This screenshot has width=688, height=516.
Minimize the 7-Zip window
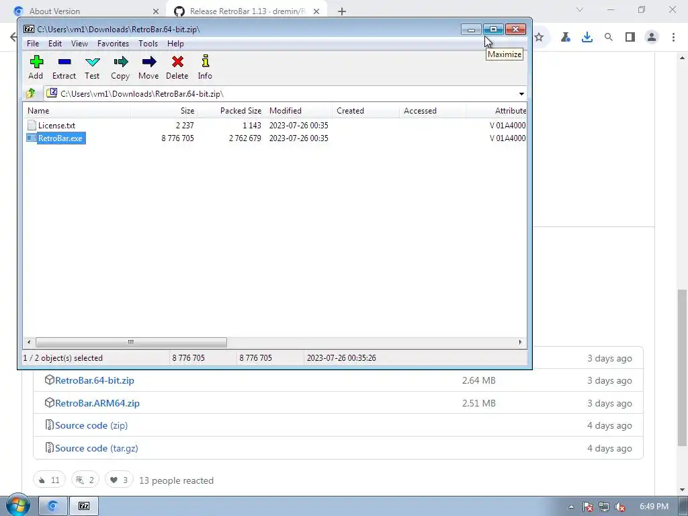tap(471, 30)
